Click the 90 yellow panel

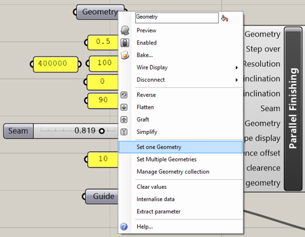pyautogui.click(x=103, y=101)
